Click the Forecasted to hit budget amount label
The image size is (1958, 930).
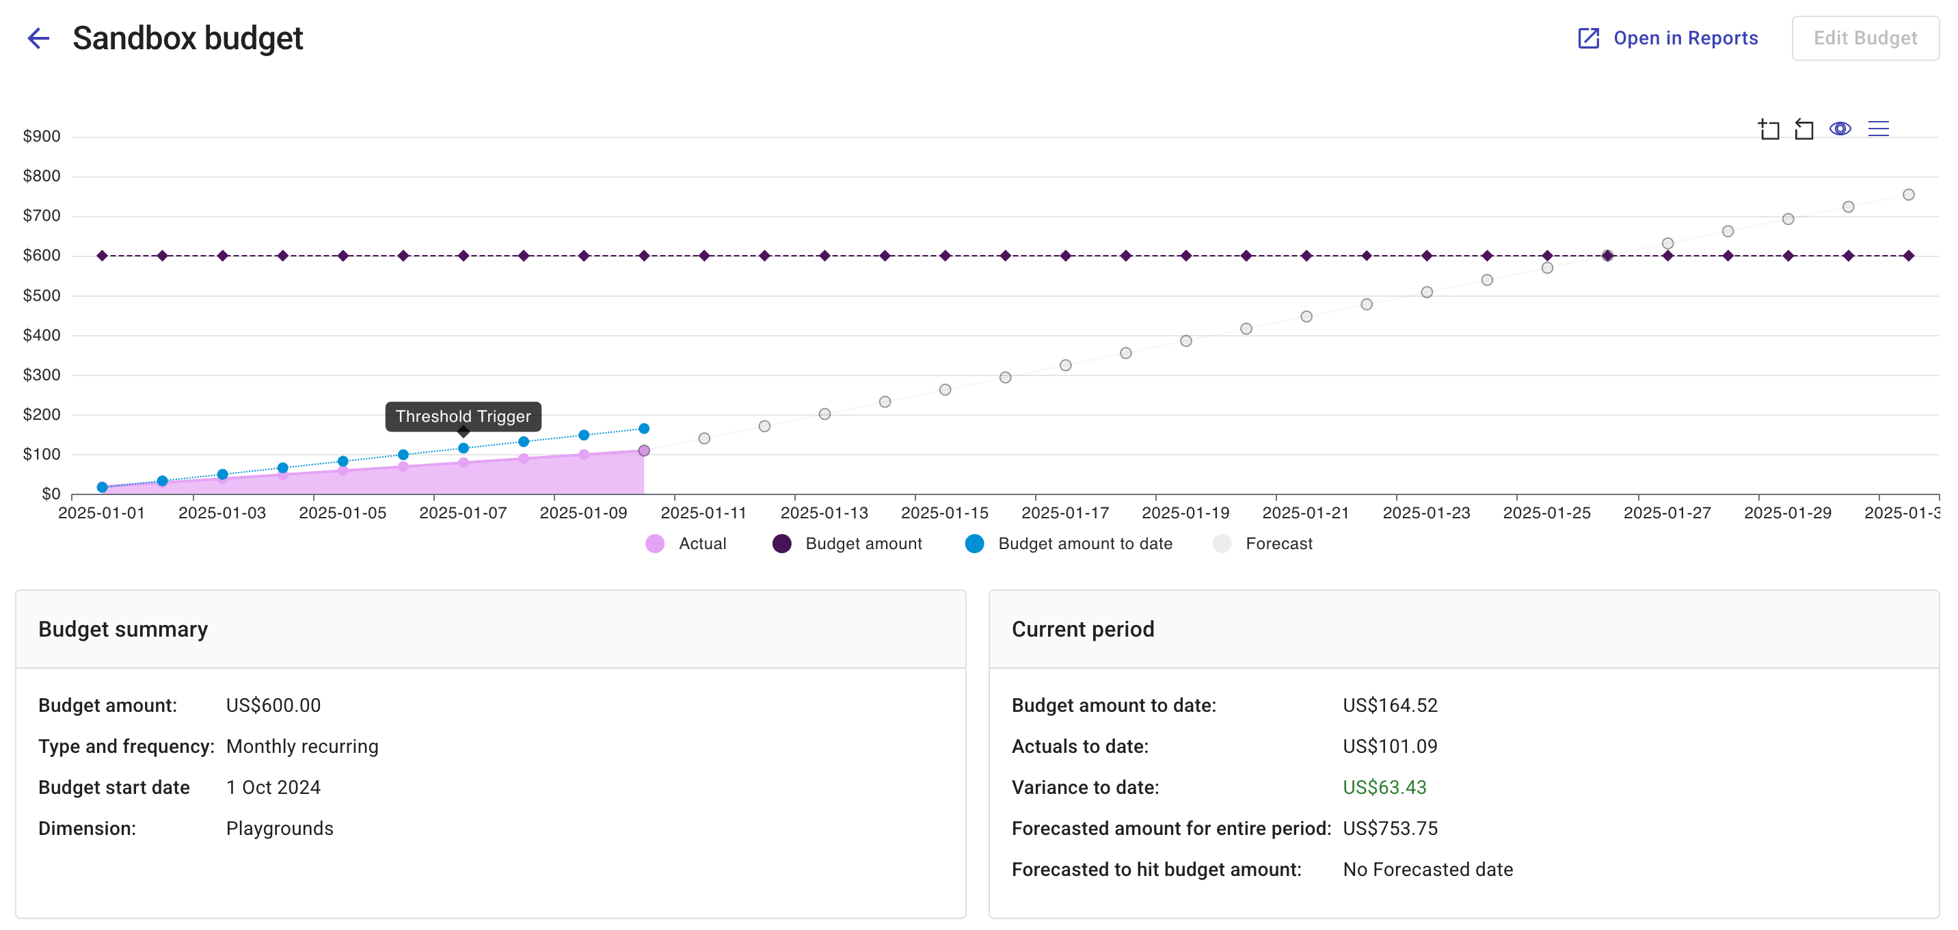[1156, 869]
